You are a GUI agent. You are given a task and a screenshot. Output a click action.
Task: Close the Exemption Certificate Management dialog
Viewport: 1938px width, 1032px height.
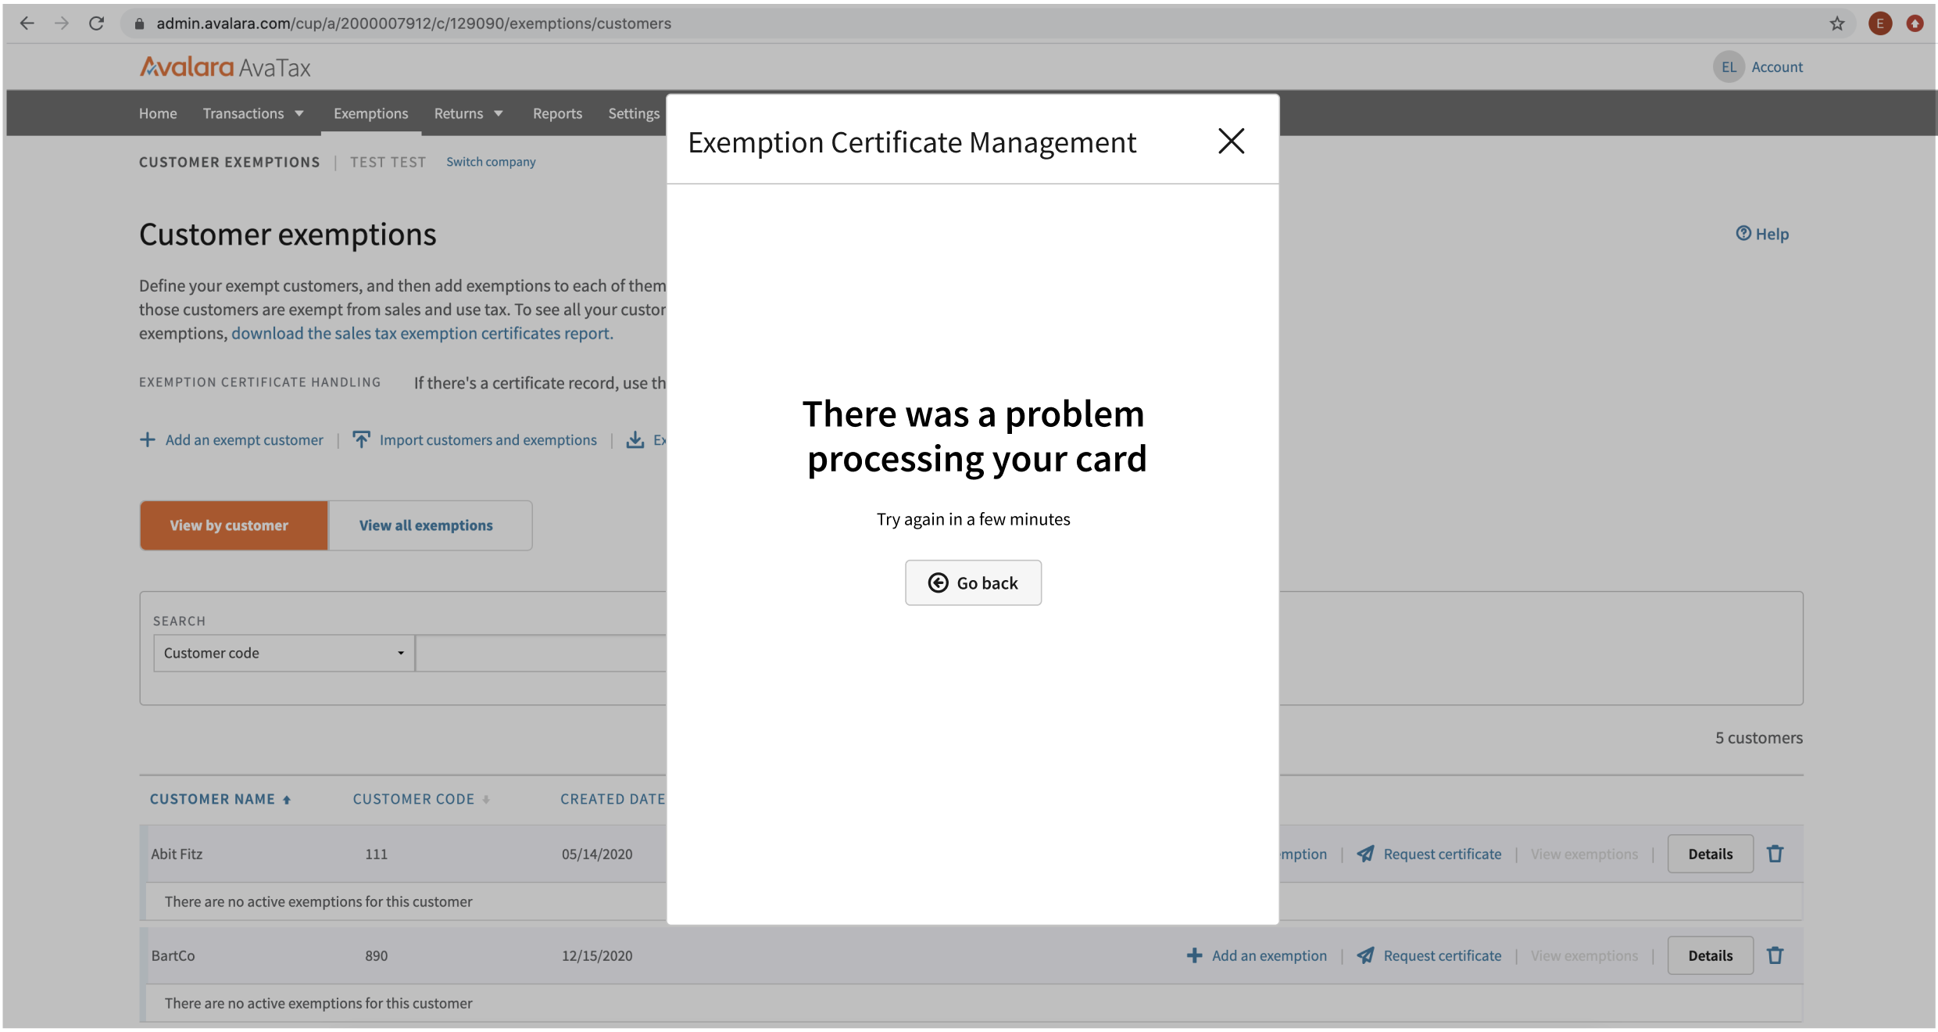(x=1231, y=142)
